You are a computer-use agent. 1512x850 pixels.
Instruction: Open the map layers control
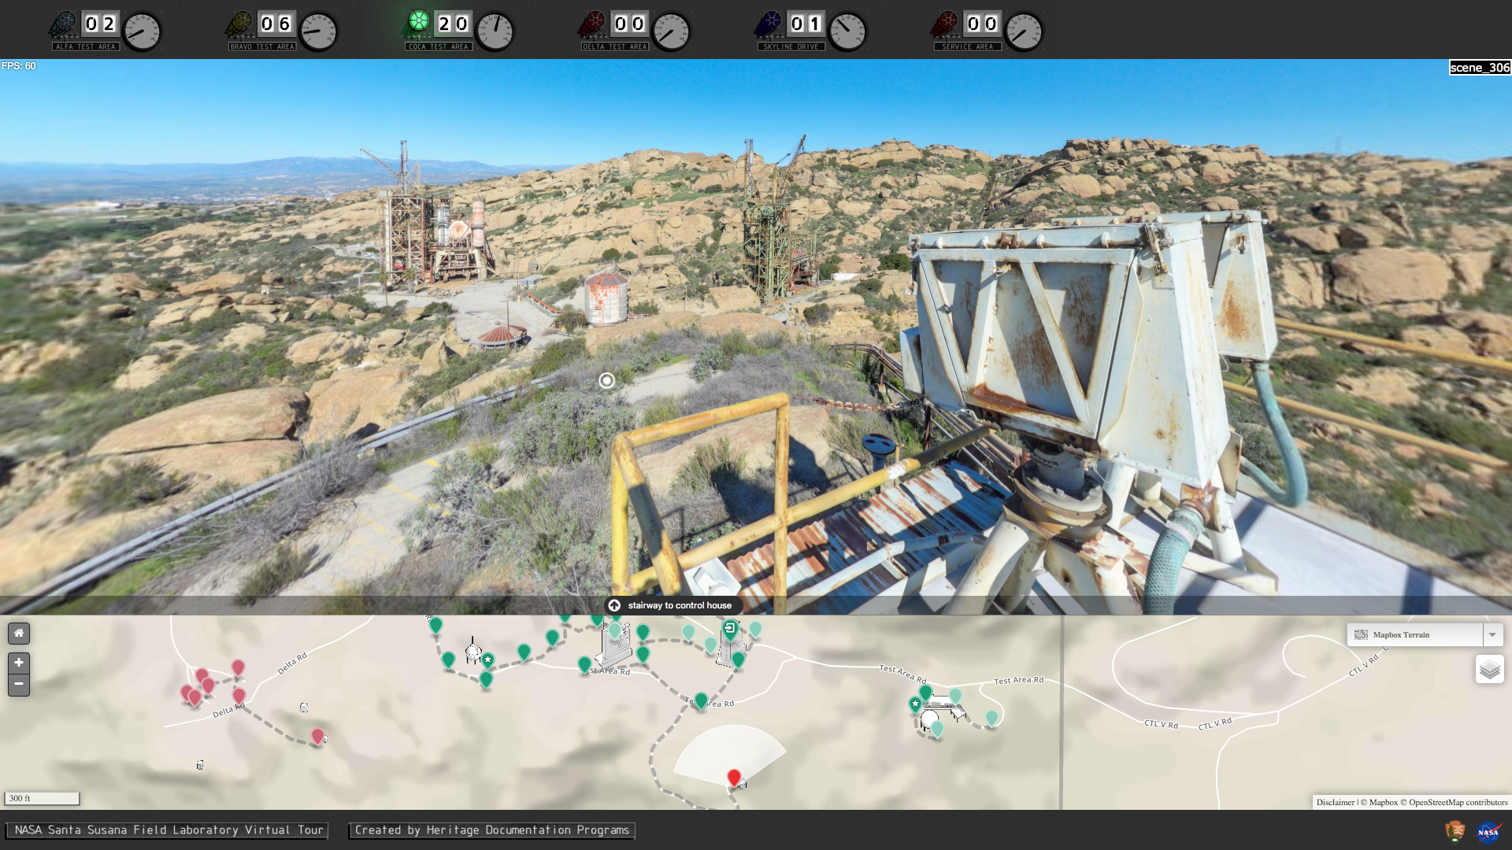click(1489, 669)
